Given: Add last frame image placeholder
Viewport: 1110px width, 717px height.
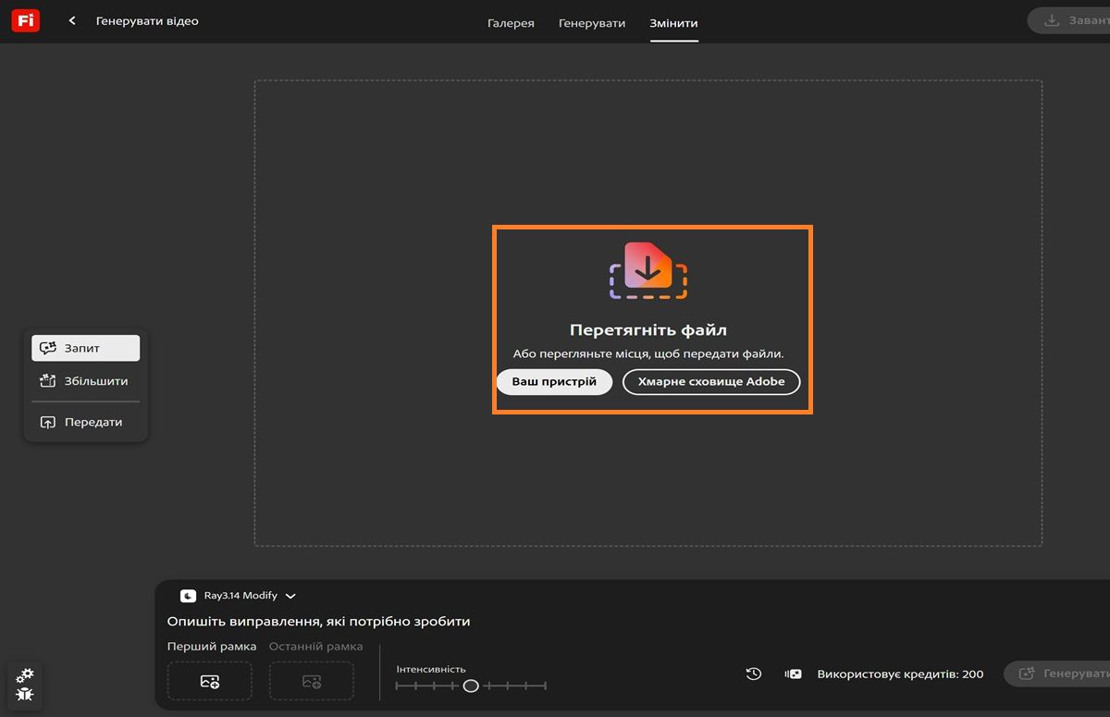Looking at the screenshot, I should click(x=312, y=681).
